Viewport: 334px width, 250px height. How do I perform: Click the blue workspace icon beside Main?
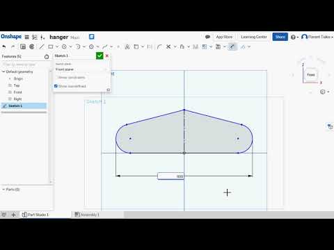click(92, 37)
